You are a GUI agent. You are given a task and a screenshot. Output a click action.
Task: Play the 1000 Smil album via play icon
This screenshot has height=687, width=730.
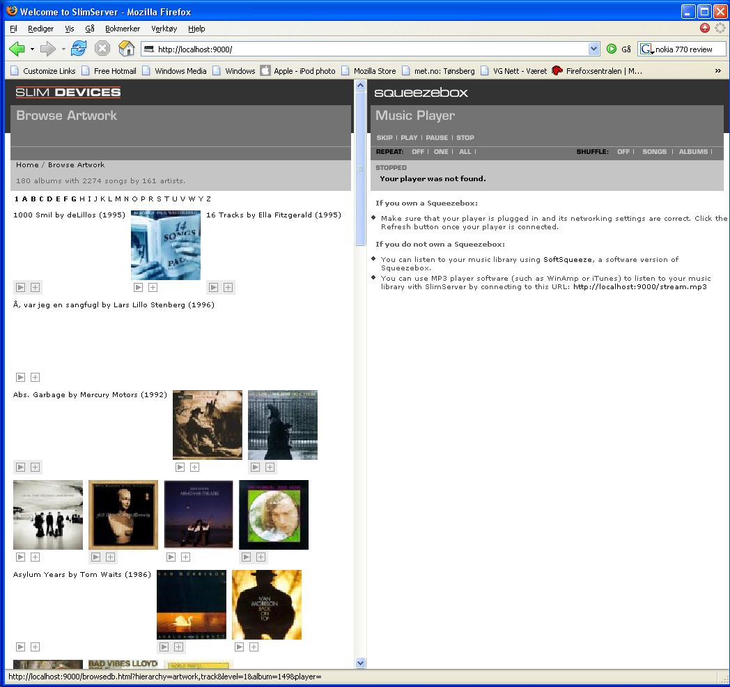[21, 287]
